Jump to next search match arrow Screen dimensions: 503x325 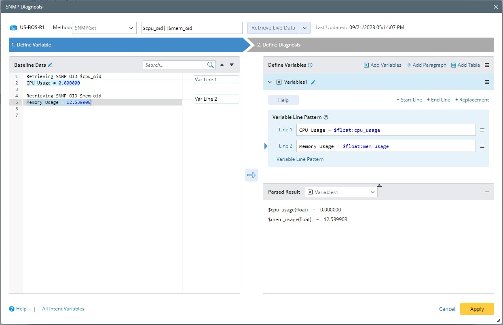coord(232,65)
